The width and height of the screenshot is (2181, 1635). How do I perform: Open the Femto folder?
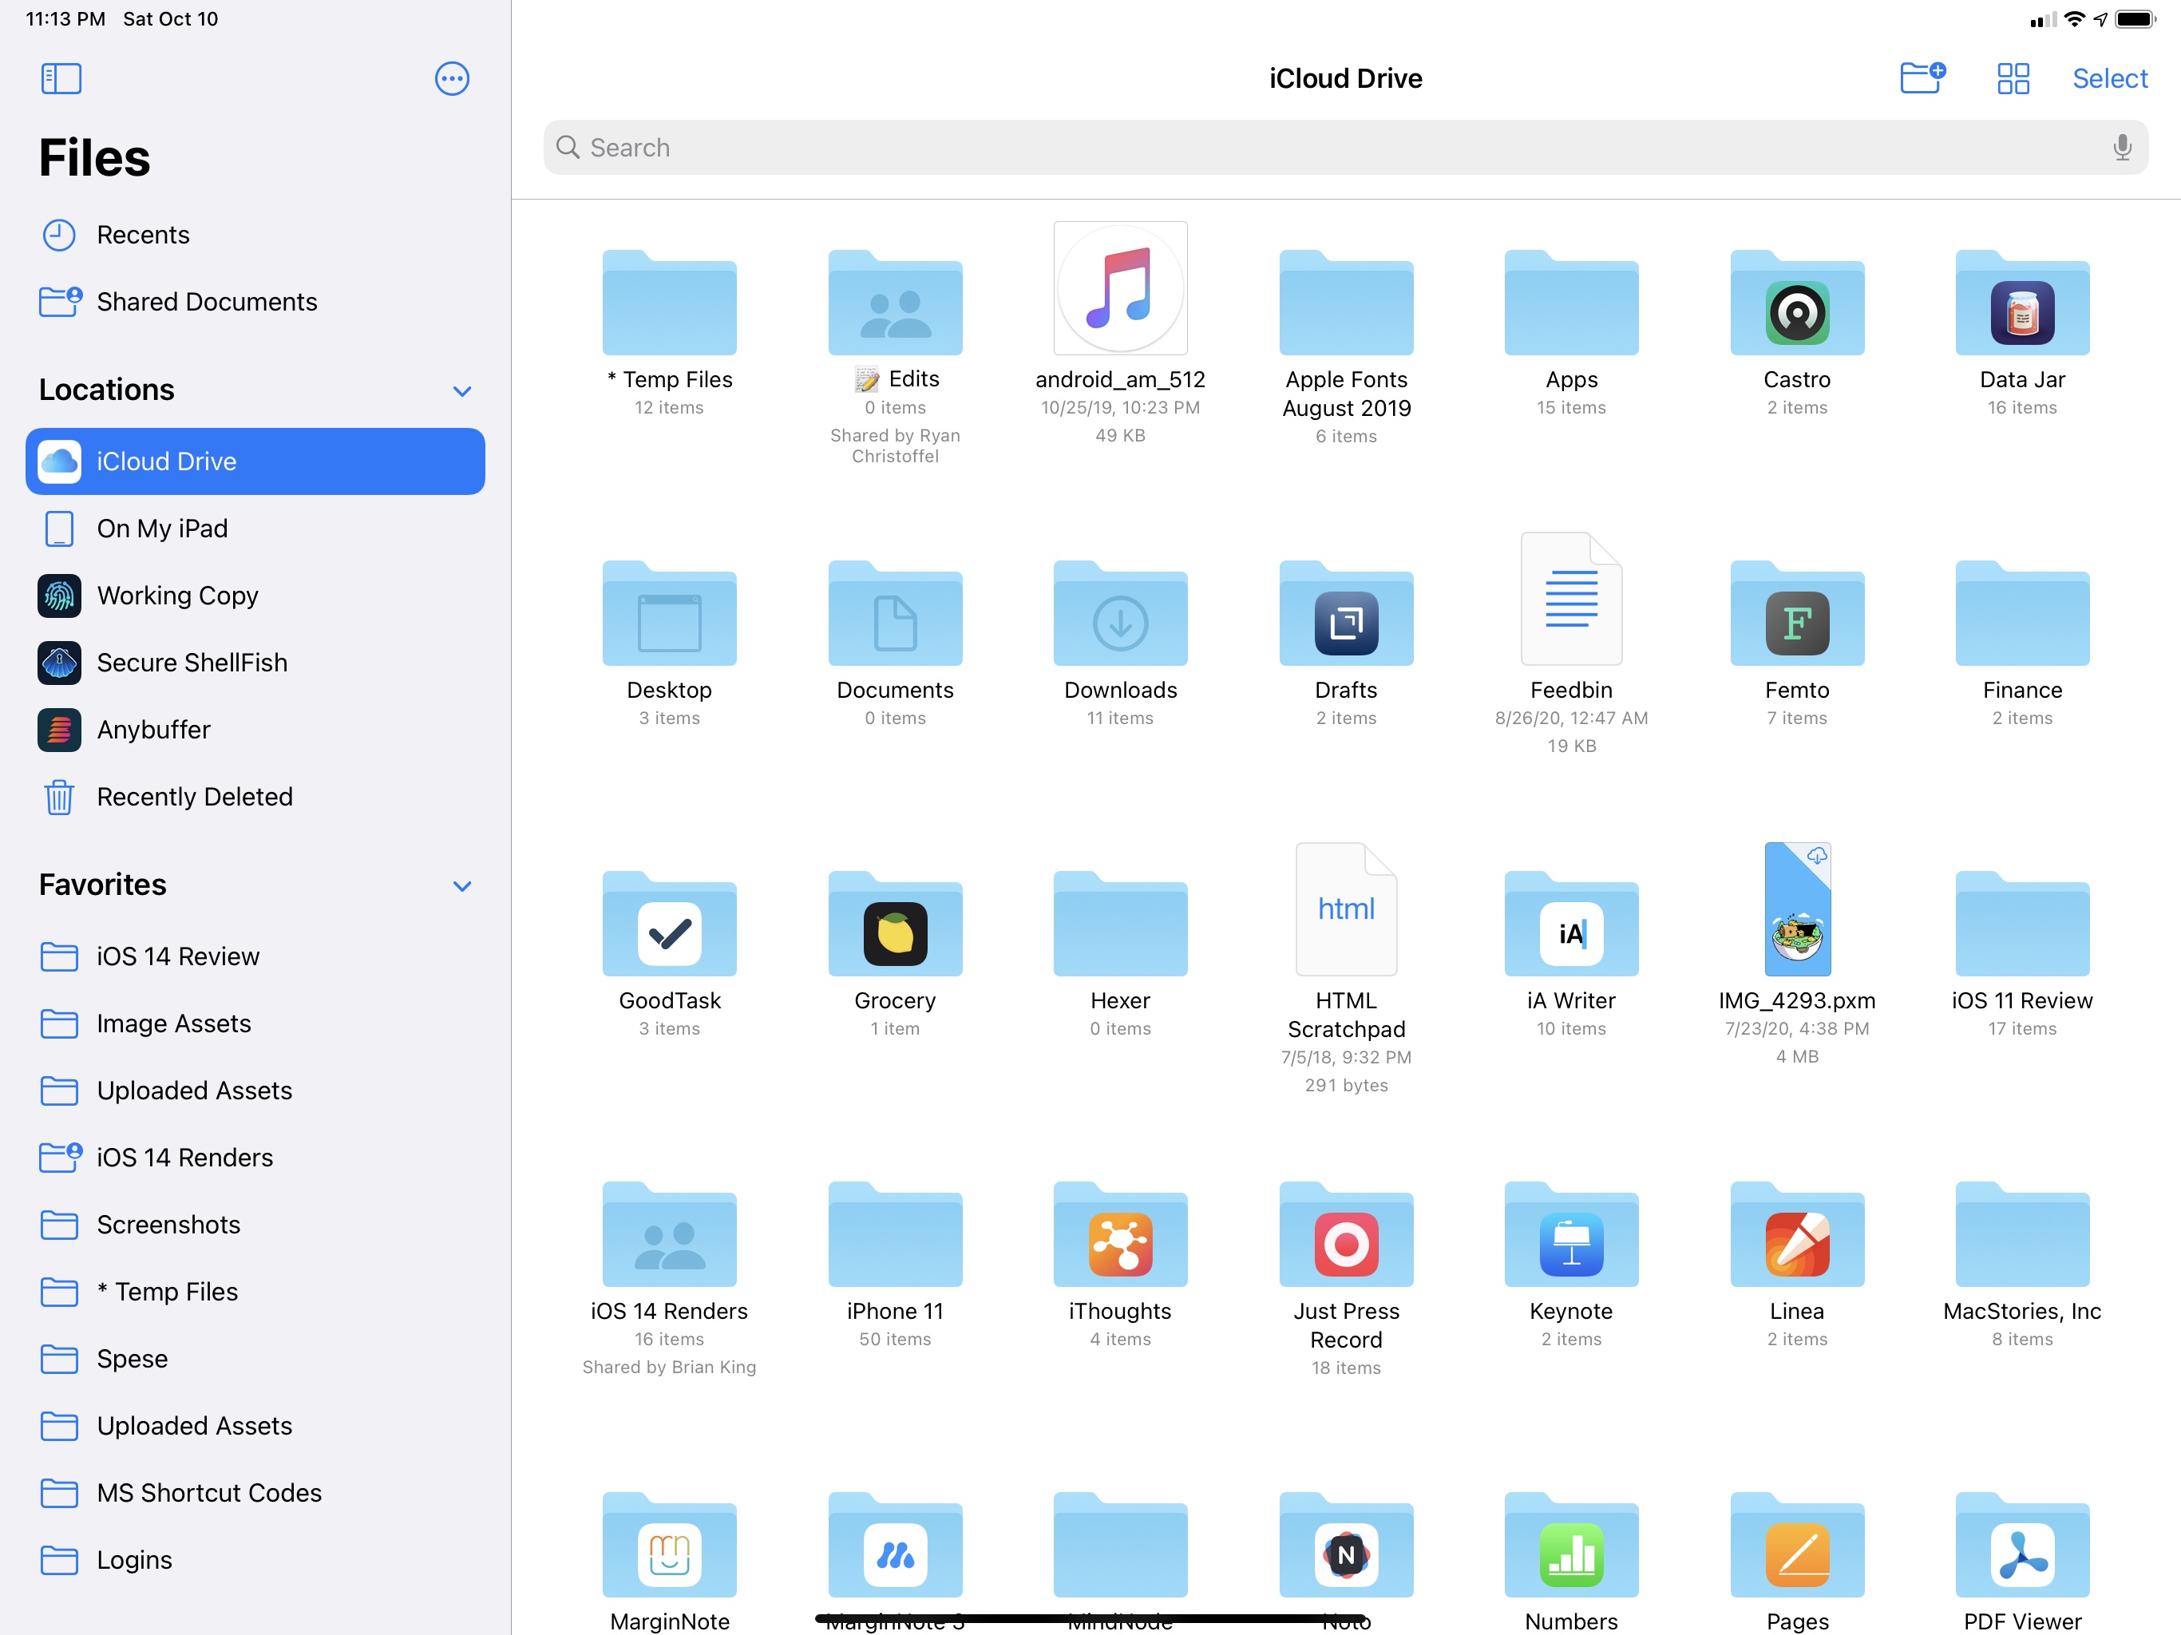1796,615
